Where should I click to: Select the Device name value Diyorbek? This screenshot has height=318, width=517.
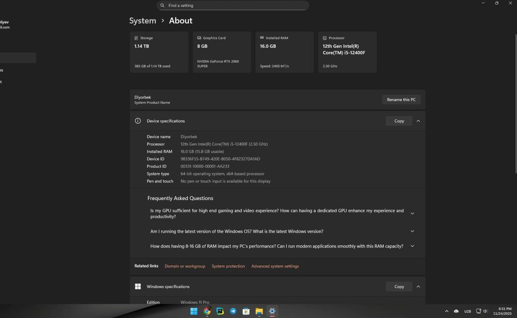189,137
